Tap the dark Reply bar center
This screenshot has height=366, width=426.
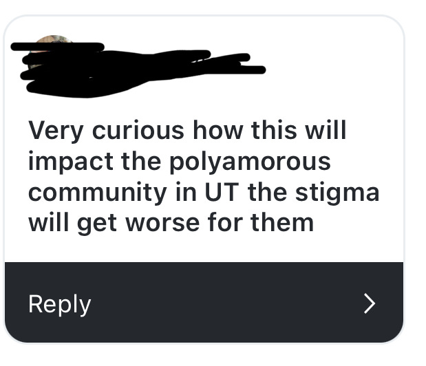204,302
